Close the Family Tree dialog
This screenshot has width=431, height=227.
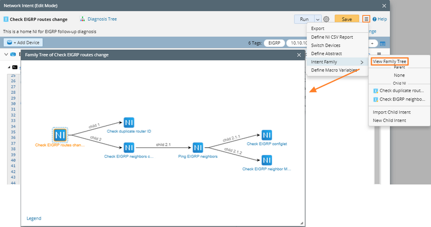pyautogui.click(x=299, y=55)
